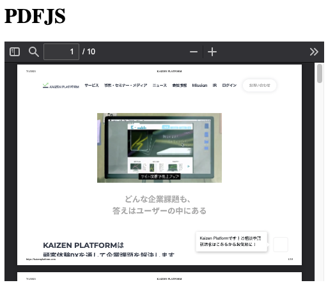Click the Kaizen Platform chat message bubble

[x=231, y=242]
